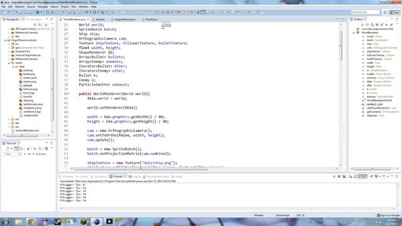Open Steam from the Windows taskbar
Screen dimensions: 402x226
(57, 222)
